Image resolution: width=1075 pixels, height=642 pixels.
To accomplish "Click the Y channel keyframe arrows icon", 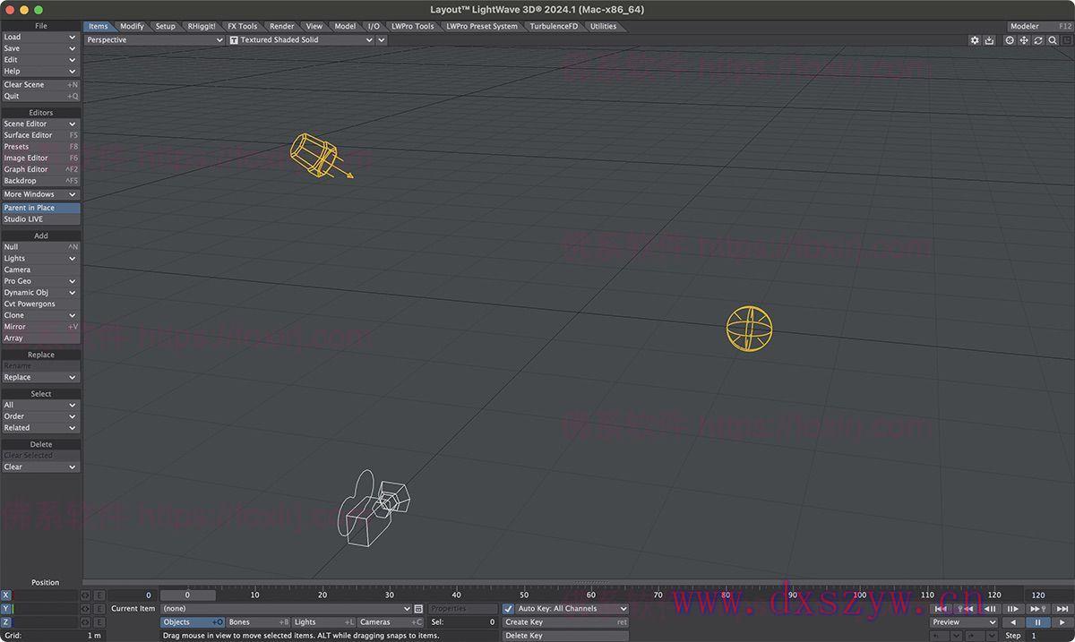I will (86, 609).
